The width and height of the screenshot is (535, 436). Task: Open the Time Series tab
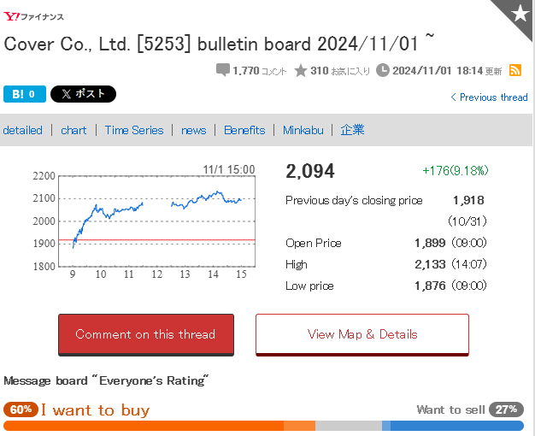[x=134, y=130]
